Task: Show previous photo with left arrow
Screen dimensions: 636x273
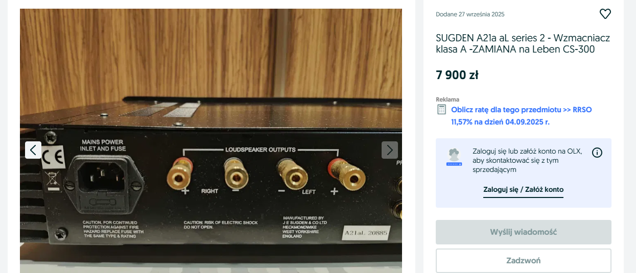Action: coord(33,150)
